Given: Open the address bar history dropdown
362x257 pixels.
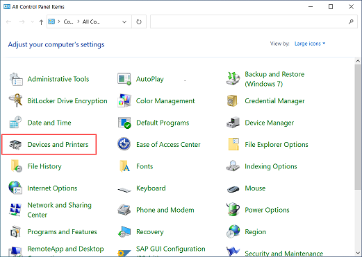Looking at the screenshot, I should pos(124,22).
